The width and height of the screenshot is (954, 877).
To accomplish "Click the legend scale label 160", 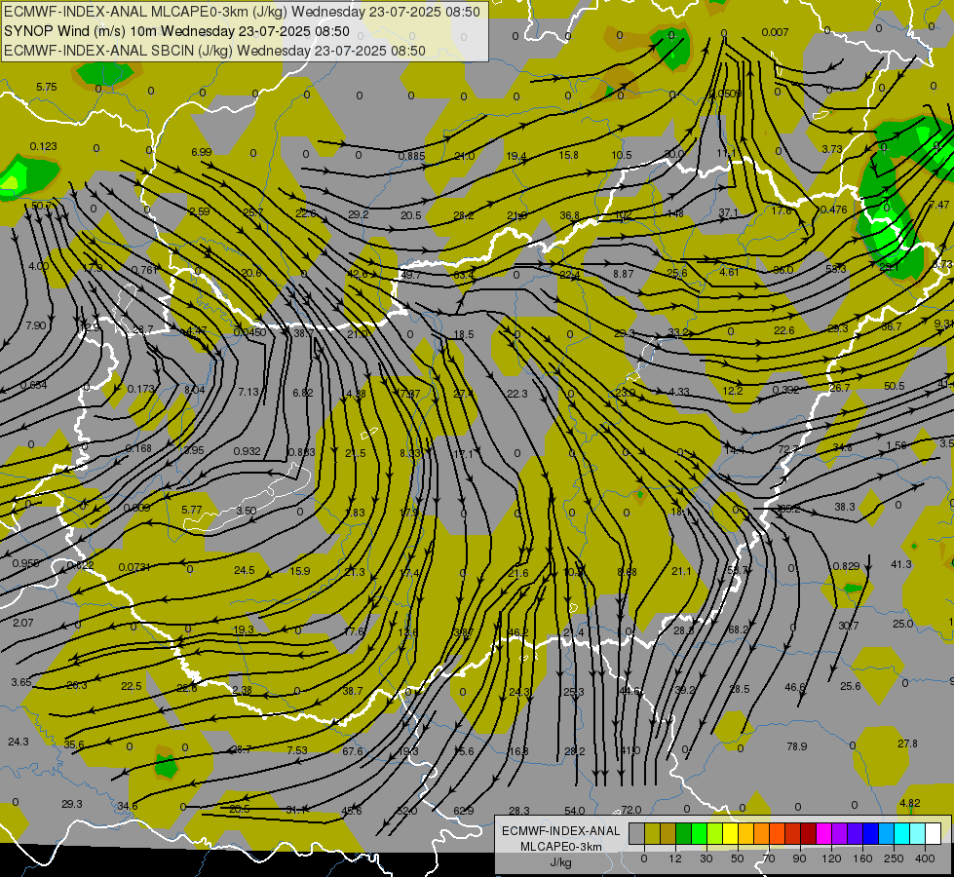I will (862, 858).
